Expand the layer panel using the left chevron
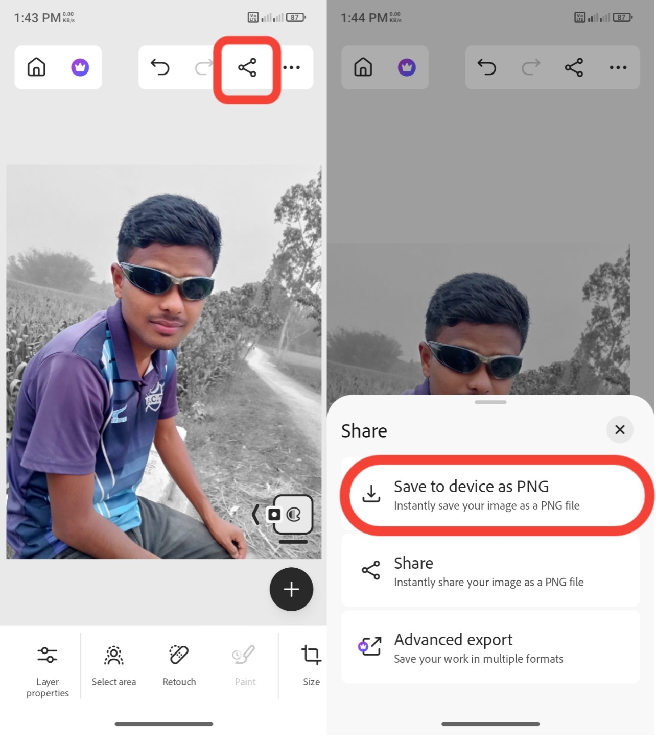The image size is (656, 750). coord(255,515)
